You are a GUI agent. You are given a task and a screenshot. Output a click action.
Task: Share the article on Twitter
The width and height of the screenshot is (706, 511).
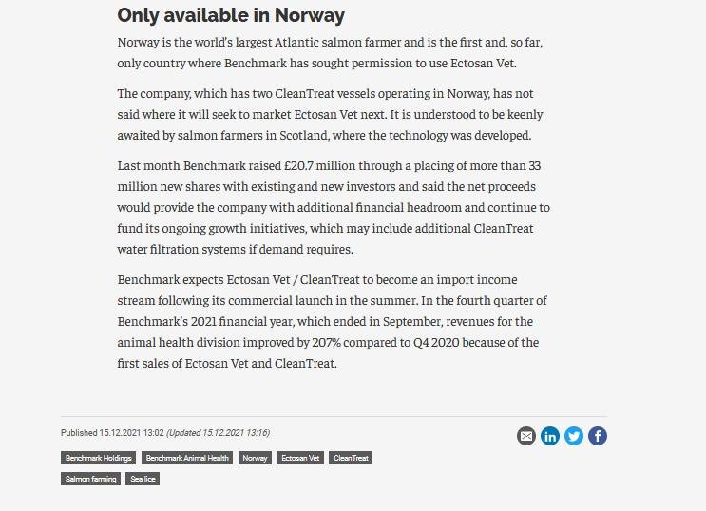coord(574,436)
